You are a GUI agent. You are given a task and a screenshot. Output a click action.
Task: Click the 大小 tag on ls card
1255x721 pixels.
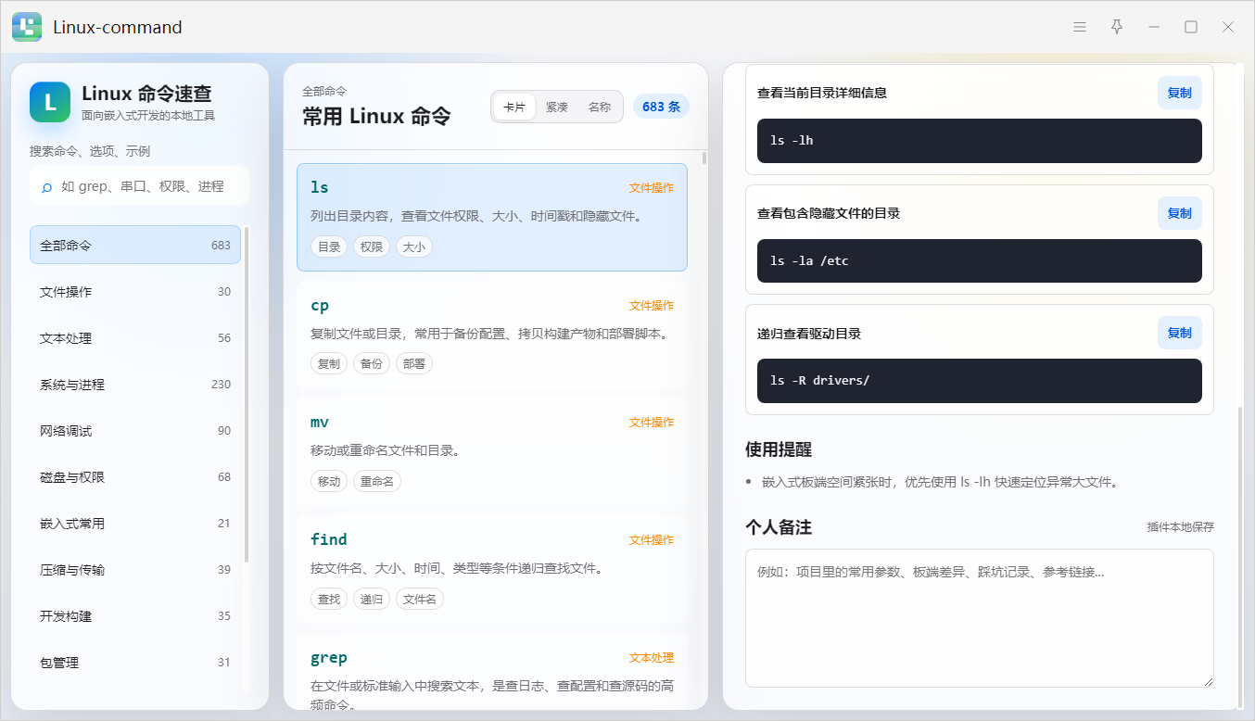click(414, 247)
